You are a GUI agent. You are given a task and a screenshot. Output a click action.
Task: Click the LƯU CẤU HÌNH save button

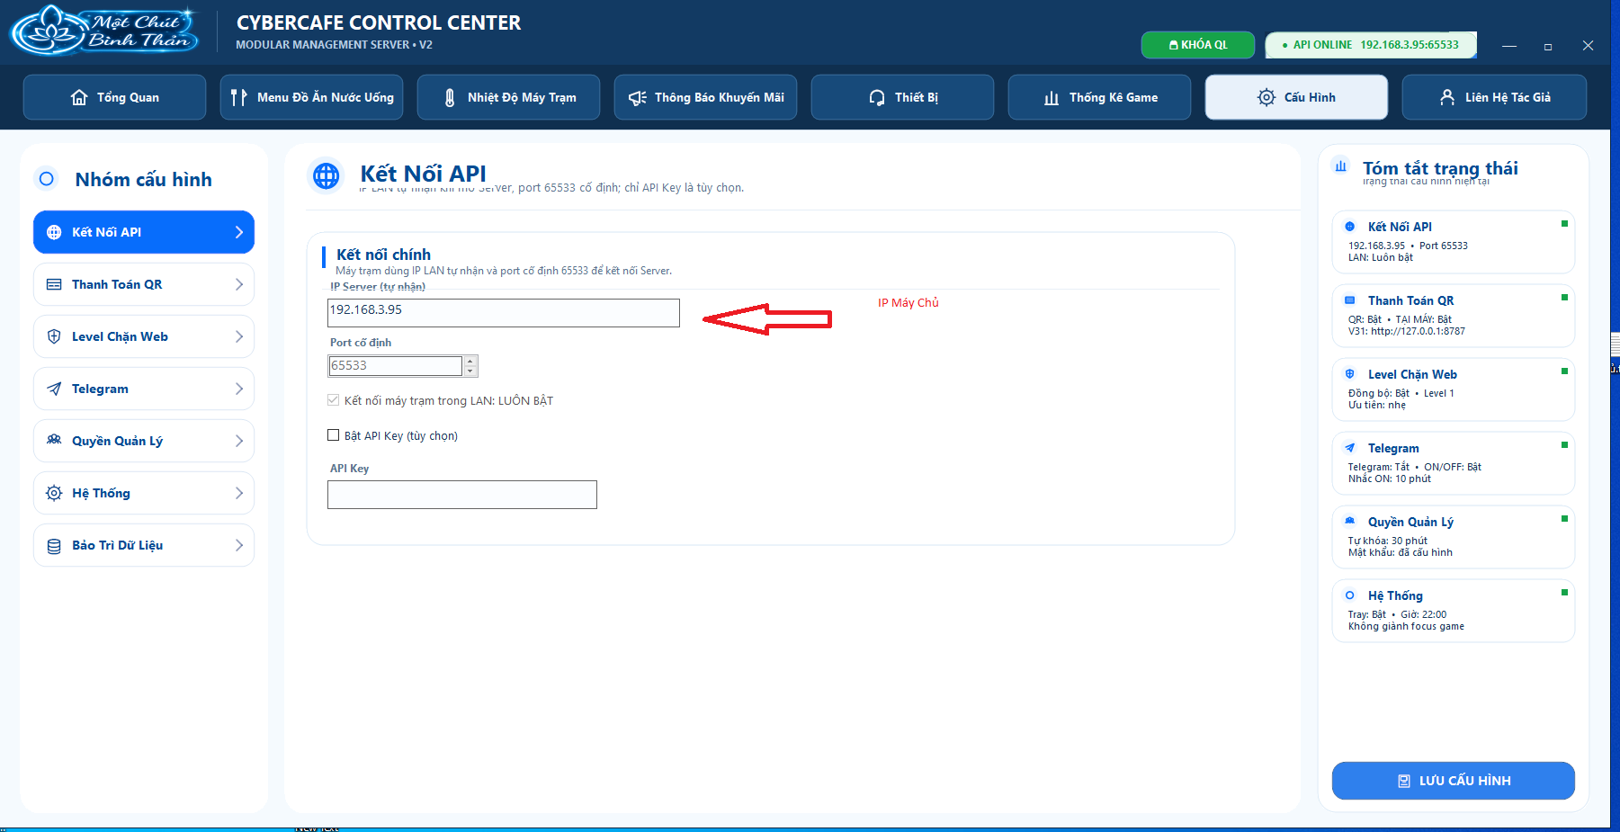click(x=1454, y=781)
